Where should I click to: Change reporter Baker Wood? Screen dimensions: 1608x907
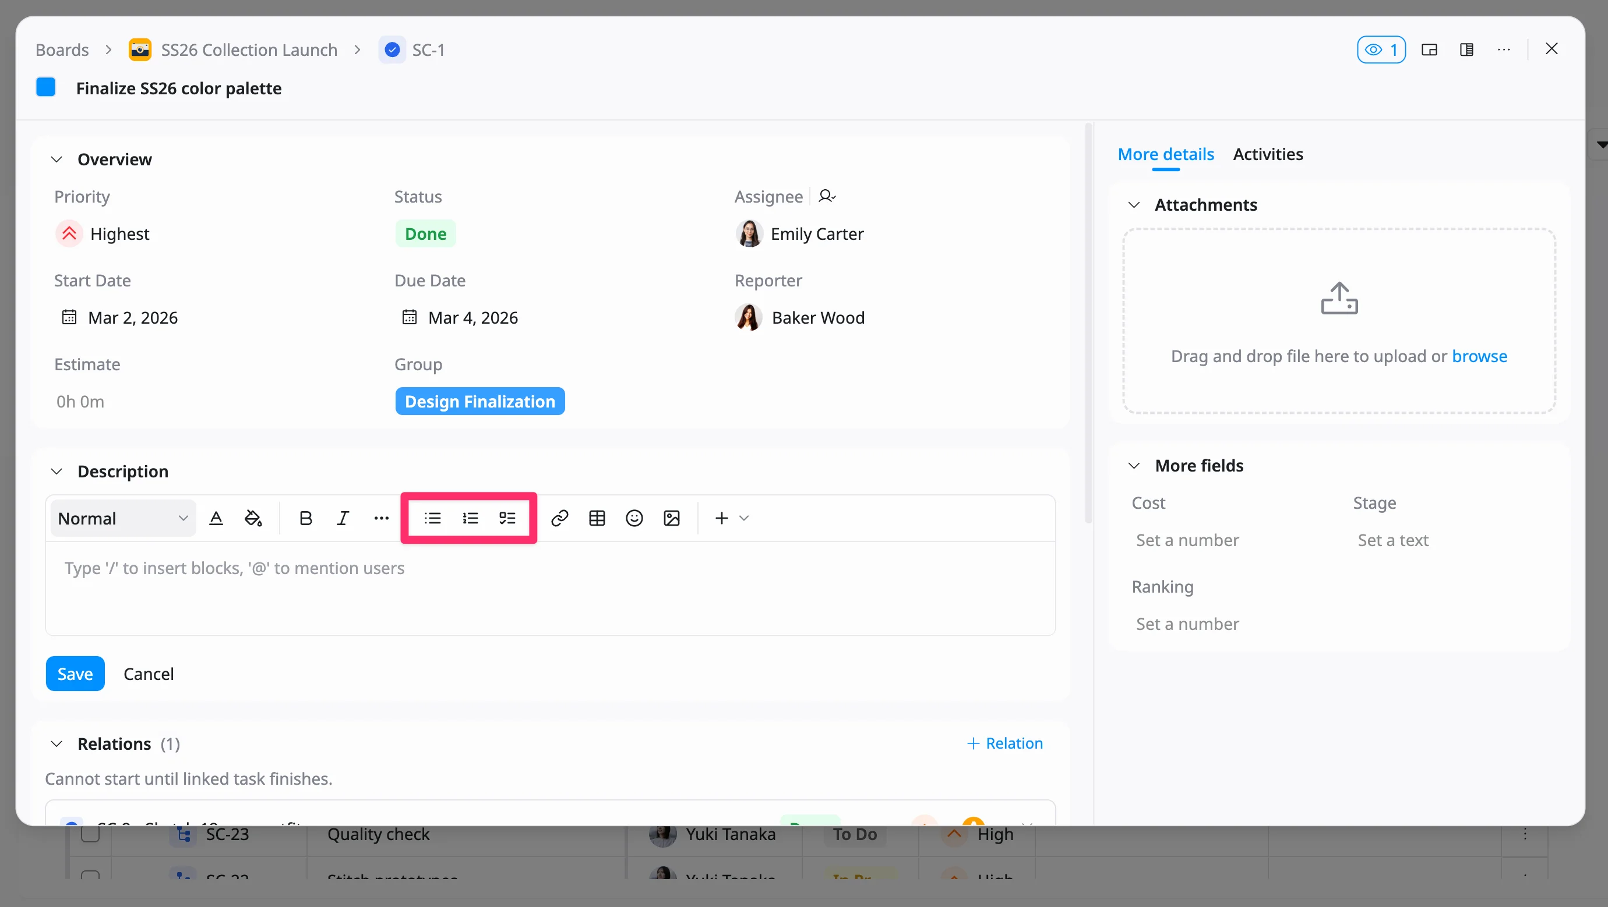(799, 317)
